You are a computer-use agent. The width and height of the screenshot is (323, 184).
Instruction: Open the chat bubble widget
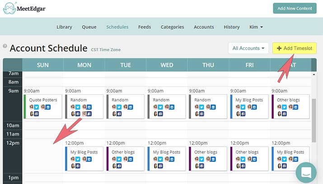pyautogui.click(x=306, y=173)
